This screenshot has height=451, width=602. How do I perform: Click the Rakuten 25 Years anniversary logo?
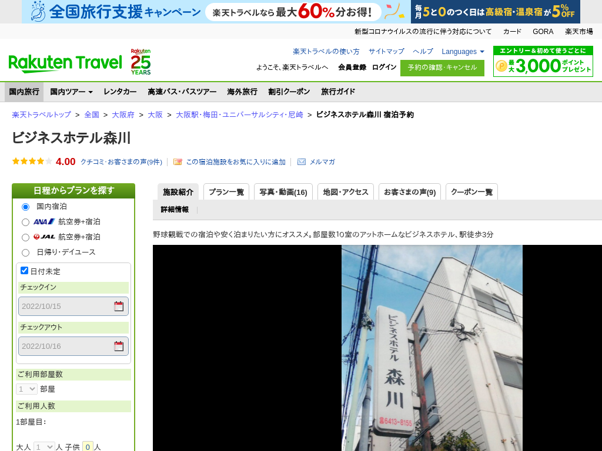(x=141, y=62)
